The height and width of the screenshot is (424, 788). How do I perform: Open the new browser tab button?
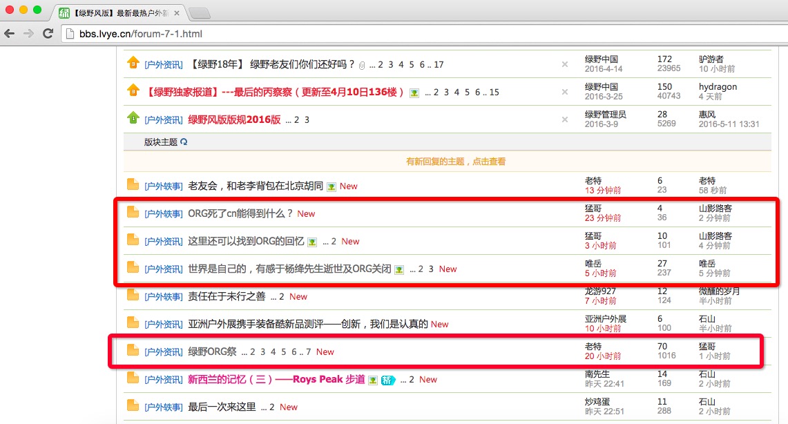pos(199,13)
